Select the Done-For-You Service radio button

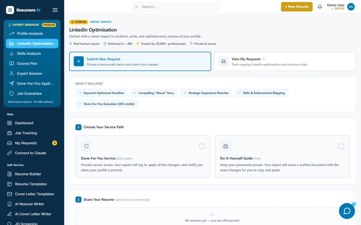(x=202, y=146)
